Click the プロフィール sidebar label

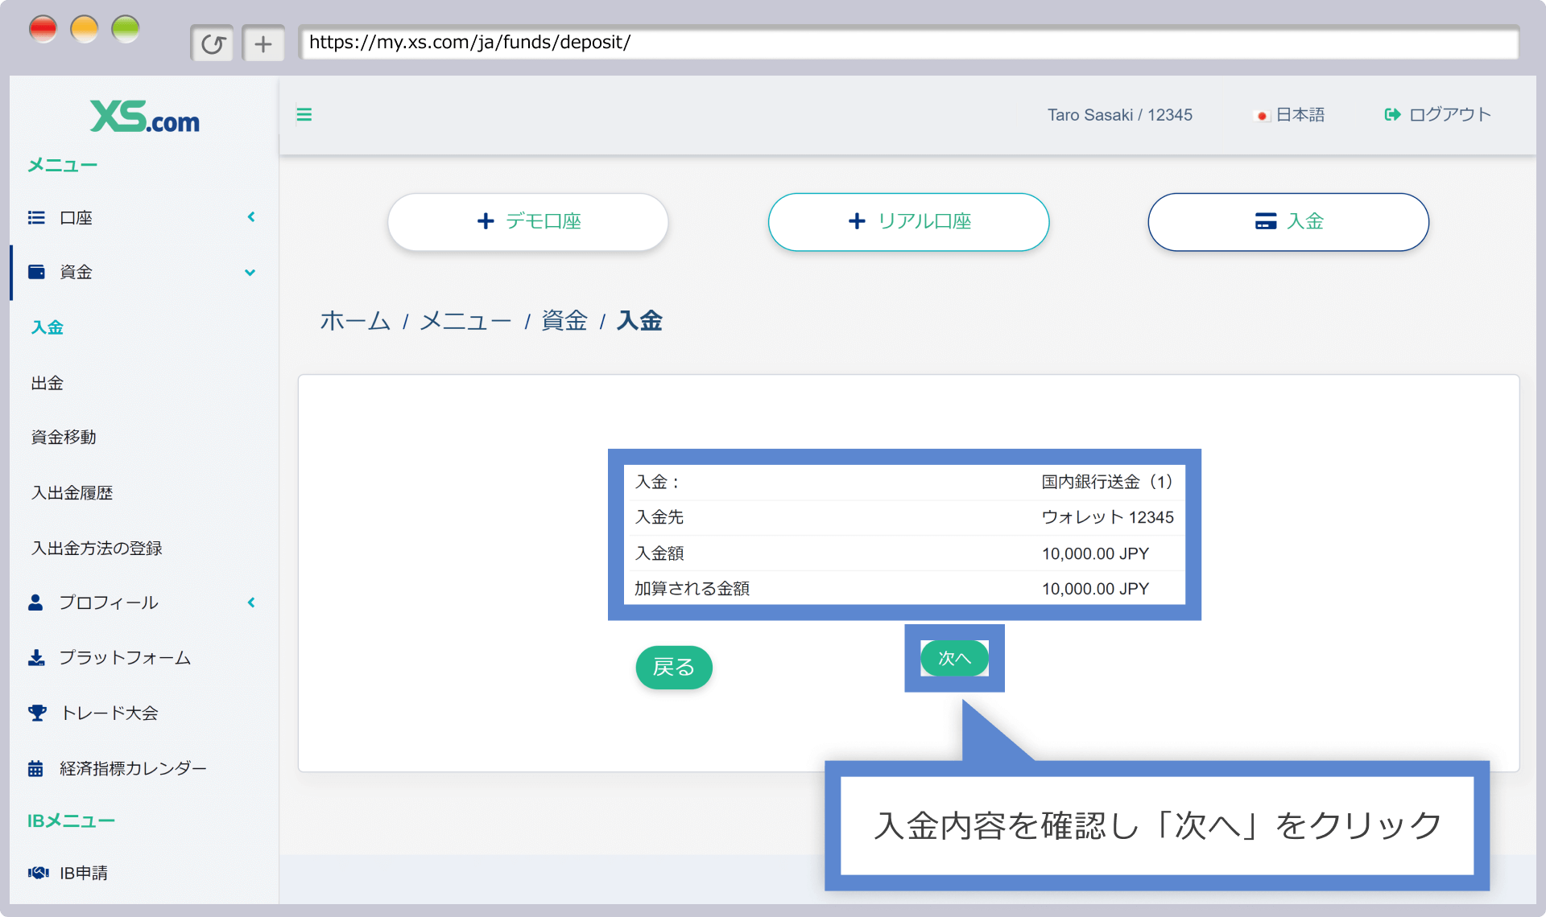(x=109, y=602)
